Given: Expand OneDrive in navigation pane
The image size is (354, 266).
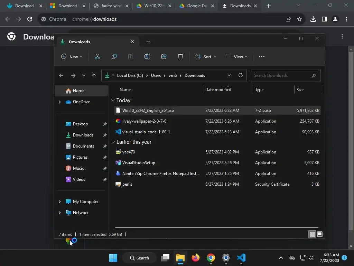Looking at the screenshot, I should coord(59,102).
